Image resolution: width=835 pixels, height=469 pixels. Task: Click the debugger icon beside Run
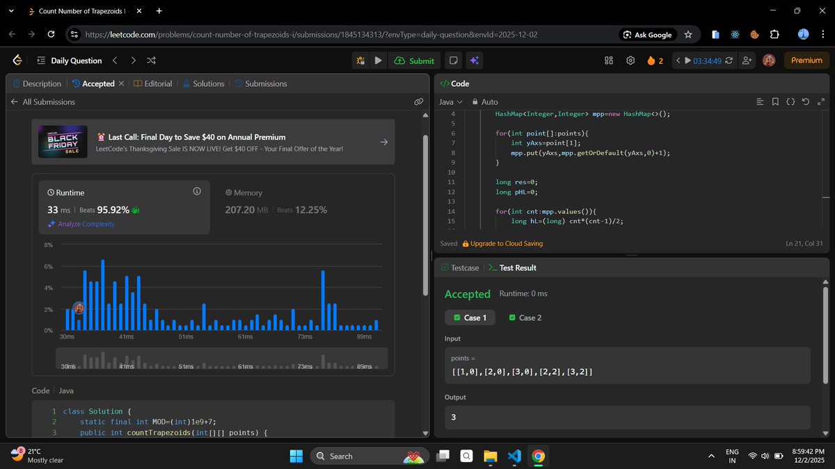pyautogui.click(x=360, y=60)
